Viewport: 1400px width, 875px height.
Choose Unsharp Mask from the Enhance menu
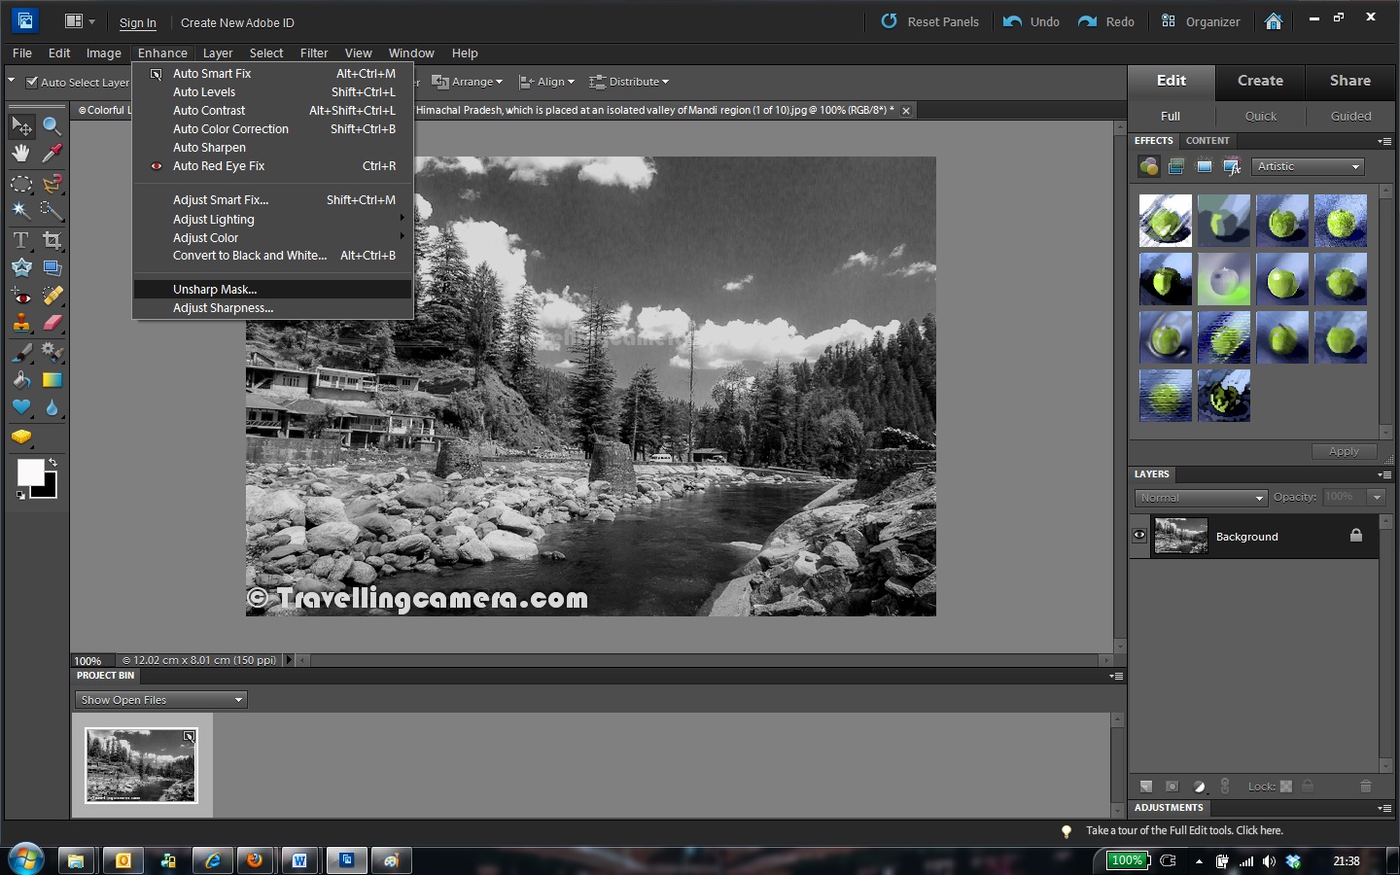coord(214,289)
